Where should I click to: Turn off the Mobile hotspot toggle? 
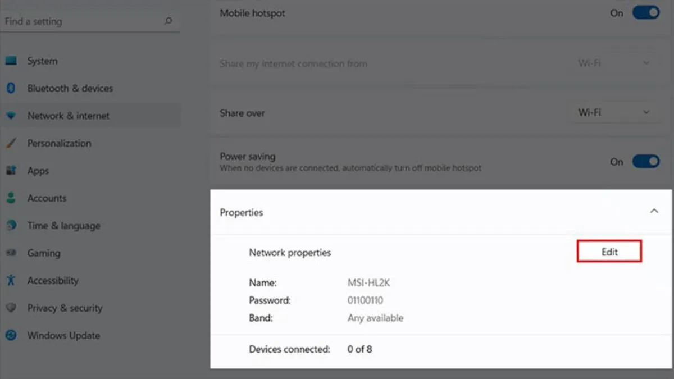tap(645, 13)
